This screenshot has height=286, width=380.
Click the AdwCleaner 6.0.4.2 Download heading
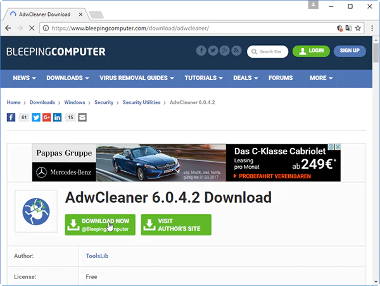[x=168, y=197]
